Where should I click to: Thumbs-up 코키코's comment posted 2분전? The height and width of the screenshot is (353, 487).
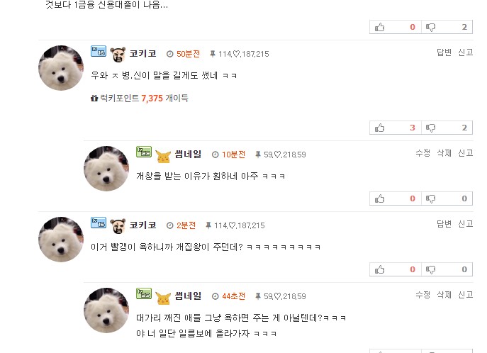coord(396,269)
